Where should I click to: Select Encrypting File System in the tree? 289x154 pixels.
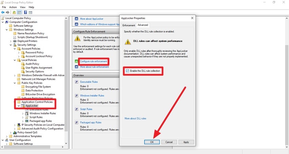(38, 87)
